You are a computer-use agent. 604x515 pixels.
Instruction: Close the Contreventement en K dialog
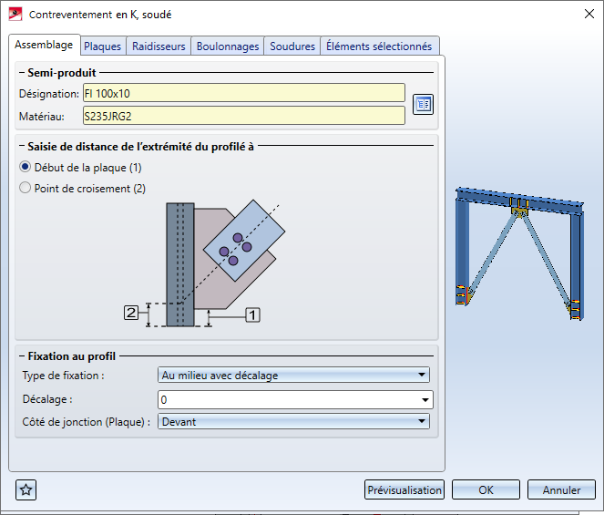583,15
